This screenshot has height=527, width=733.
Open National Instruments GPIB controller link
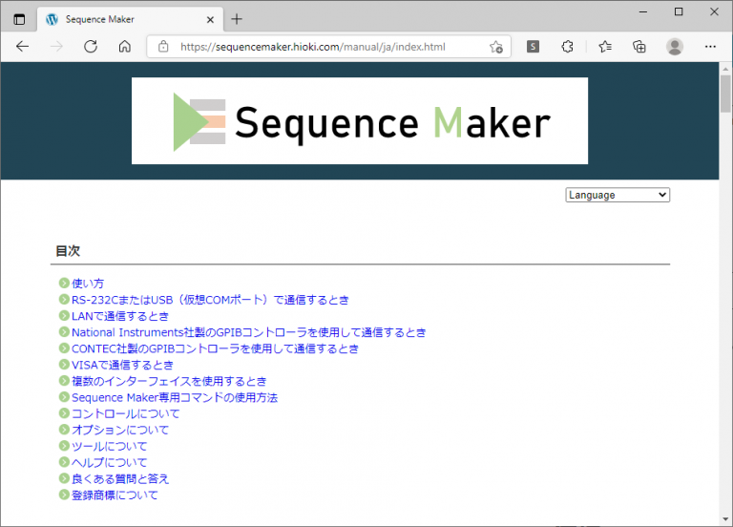point(249,332)
